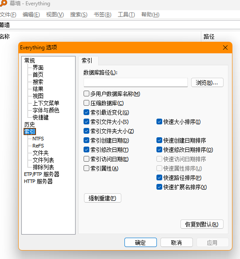Sort by the 名称 column header
240x259 pixels.
(100, 36)
